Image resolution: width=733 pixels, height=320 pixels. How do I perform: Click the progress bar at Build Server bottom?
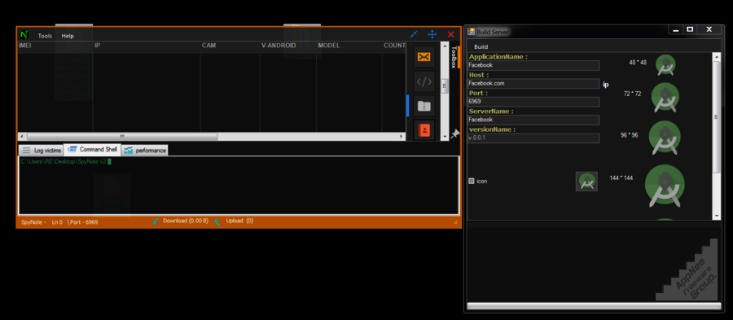pyautogui.click(x=594, y=306)
